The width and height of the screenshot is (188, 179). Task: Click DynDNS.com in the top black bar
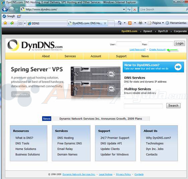tap(129, 31)
